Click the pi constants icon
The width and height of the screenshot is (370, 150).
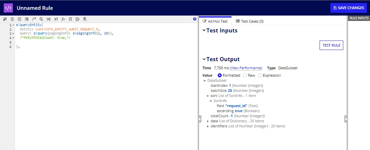[x=70, y=19]
